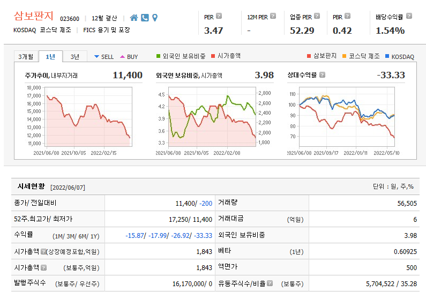The image size is (426, 299).
Task: Click the 시세현황 section heading
Action: 31,186
